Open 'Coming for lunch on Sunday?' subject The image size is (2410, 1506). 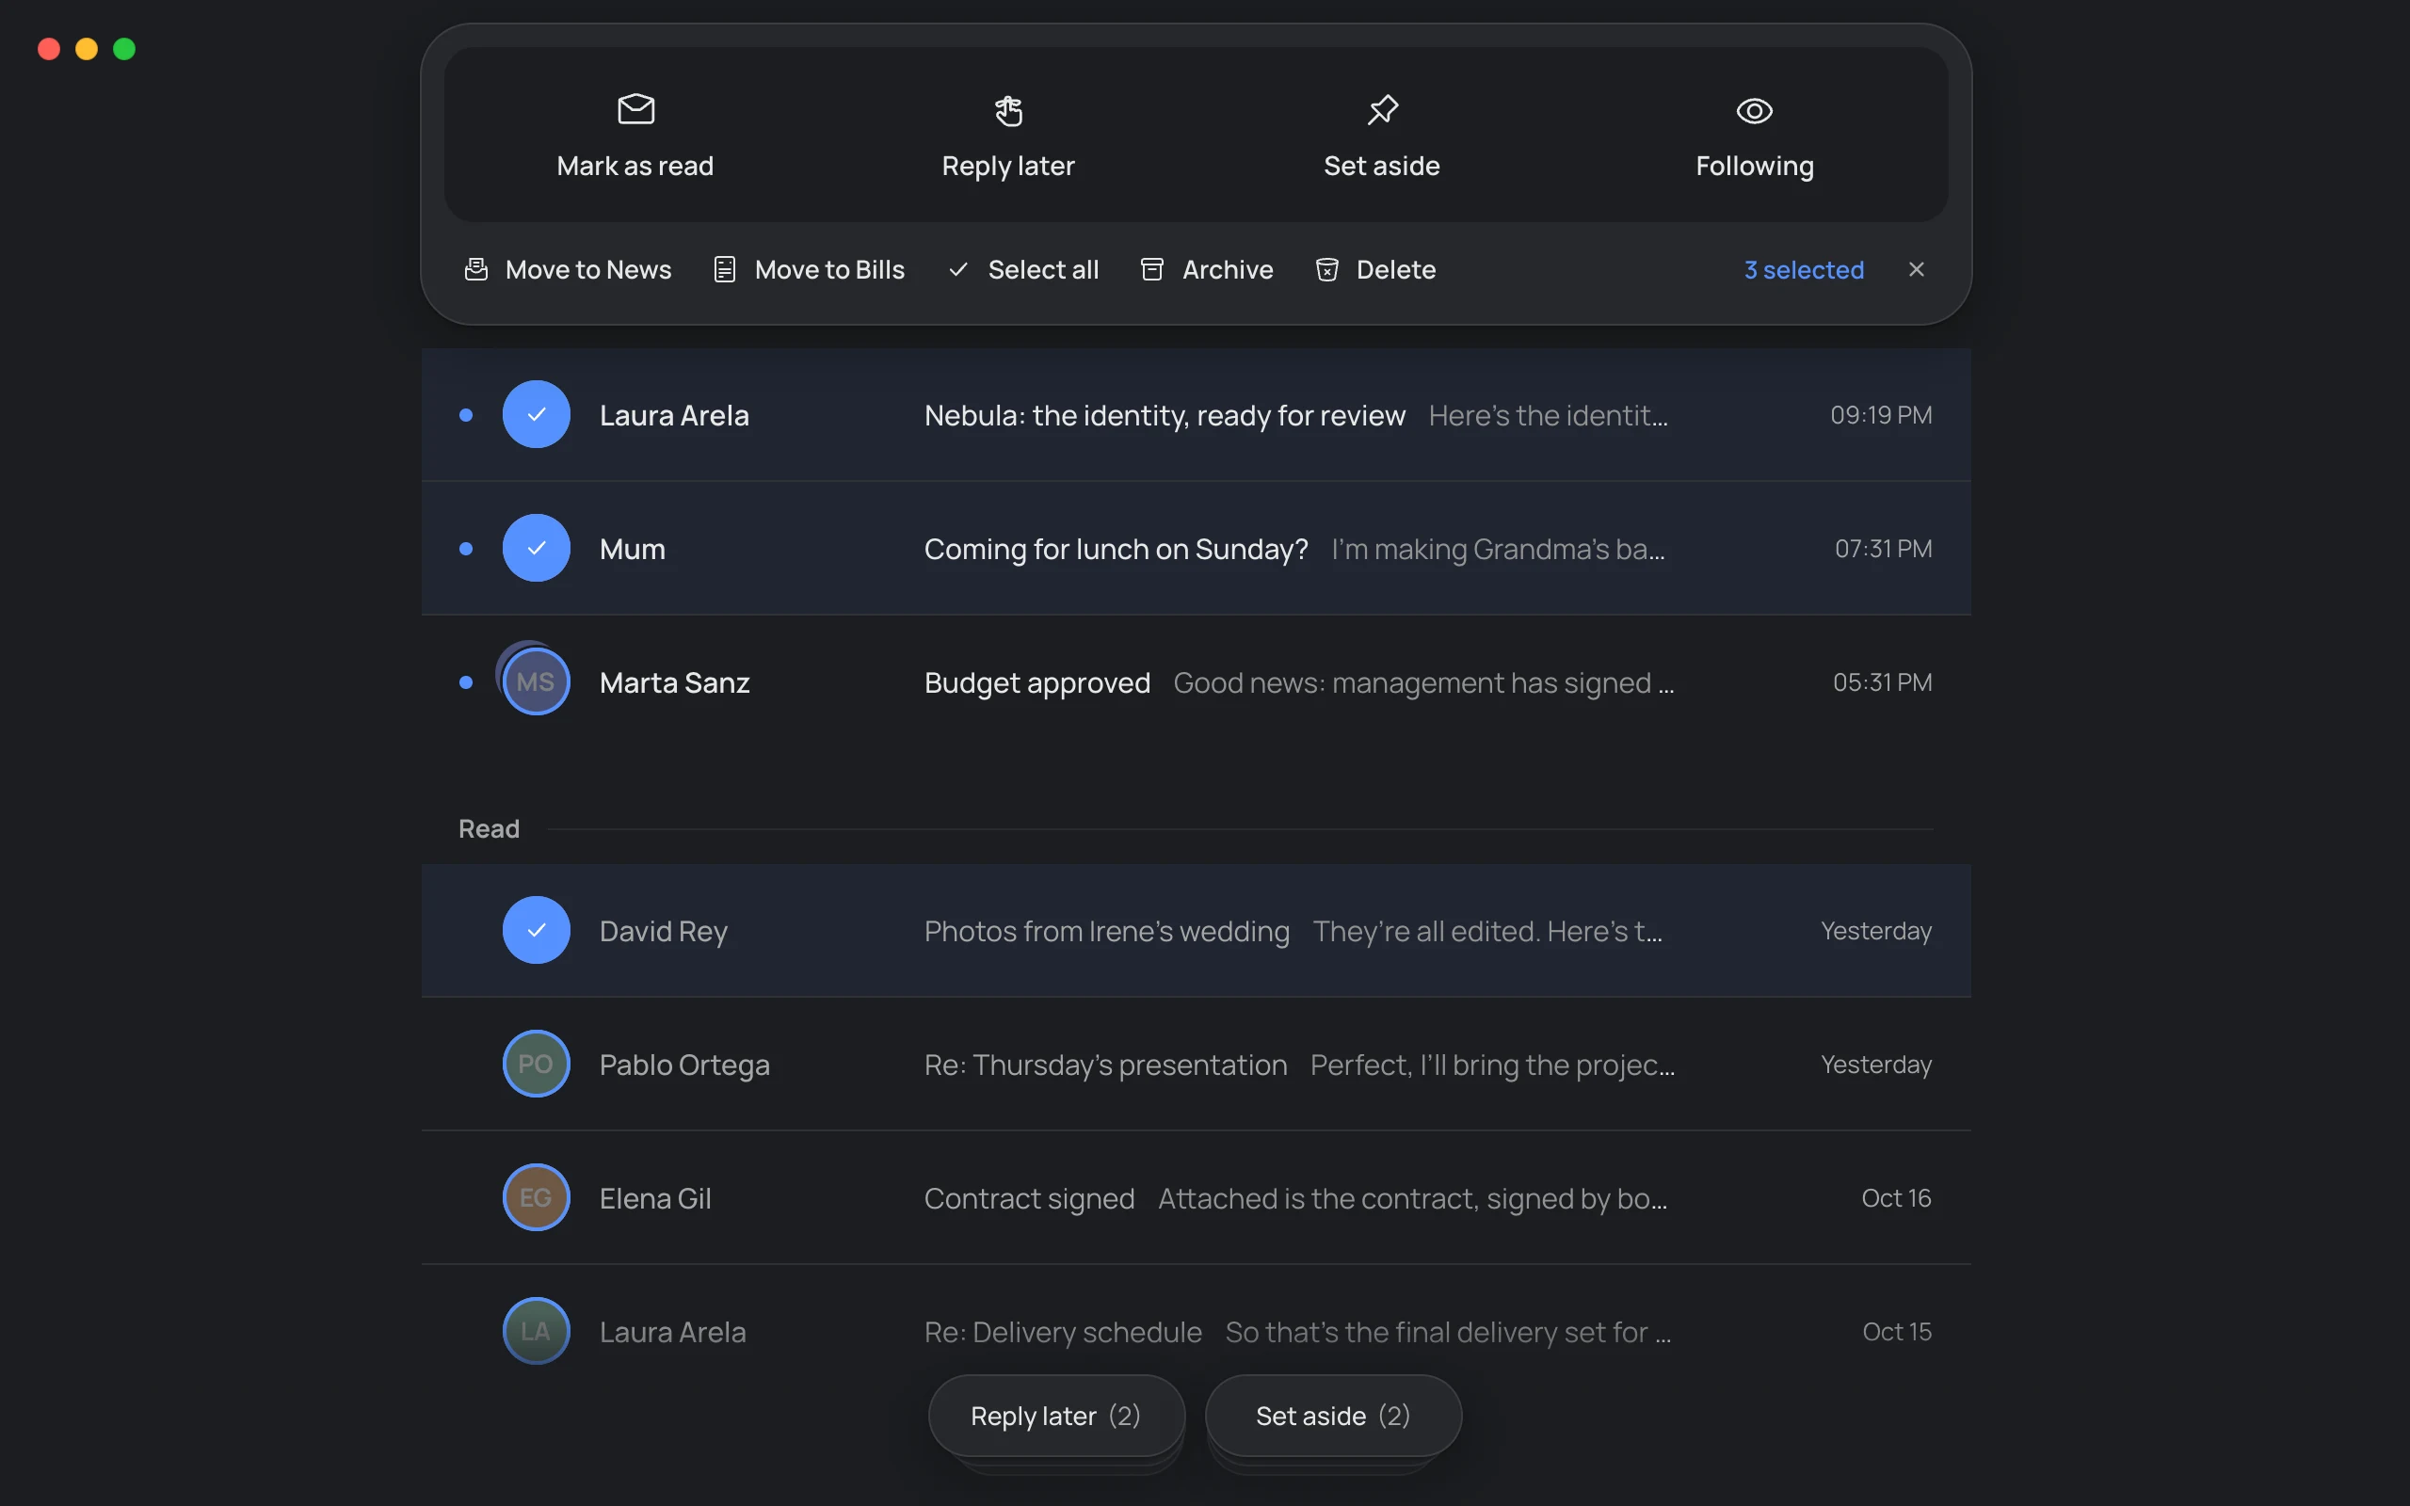click(1116, 549)
